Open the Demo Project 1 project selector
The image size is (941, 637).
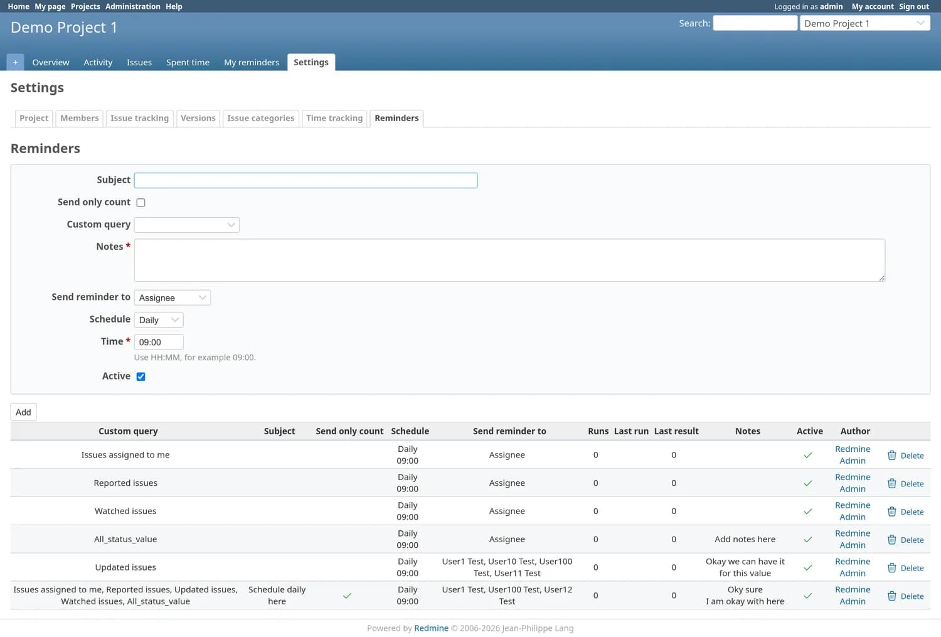(864, 23)
